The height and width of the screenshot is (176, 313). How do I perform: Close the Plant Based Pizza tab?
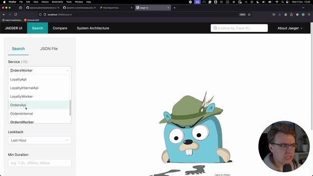click(132, 8)
